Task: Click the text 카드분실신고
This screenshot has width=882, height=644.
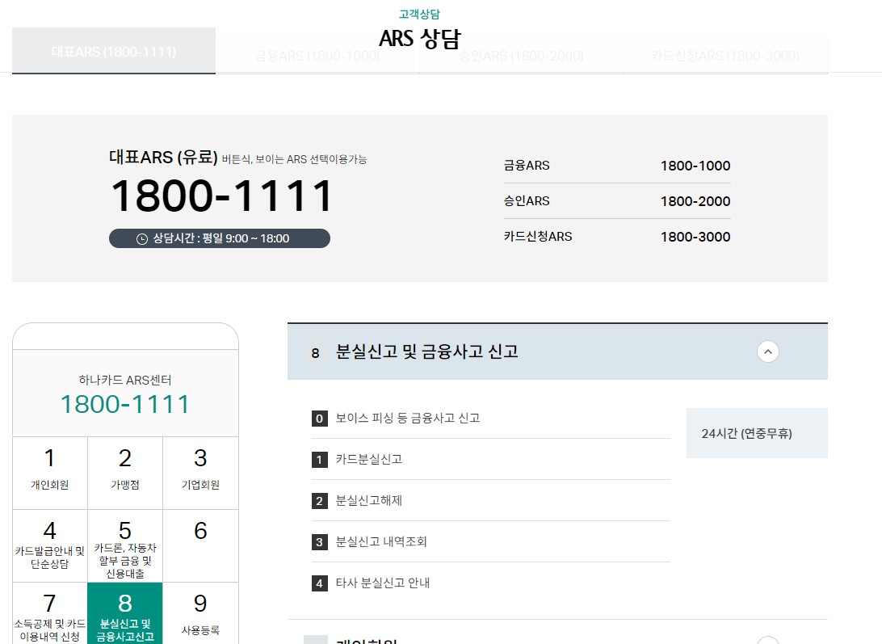Action: coord(369,459)
